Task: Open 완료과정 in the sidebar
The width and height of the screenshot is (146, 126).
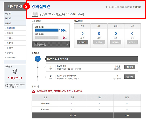Action: point(15,23)
